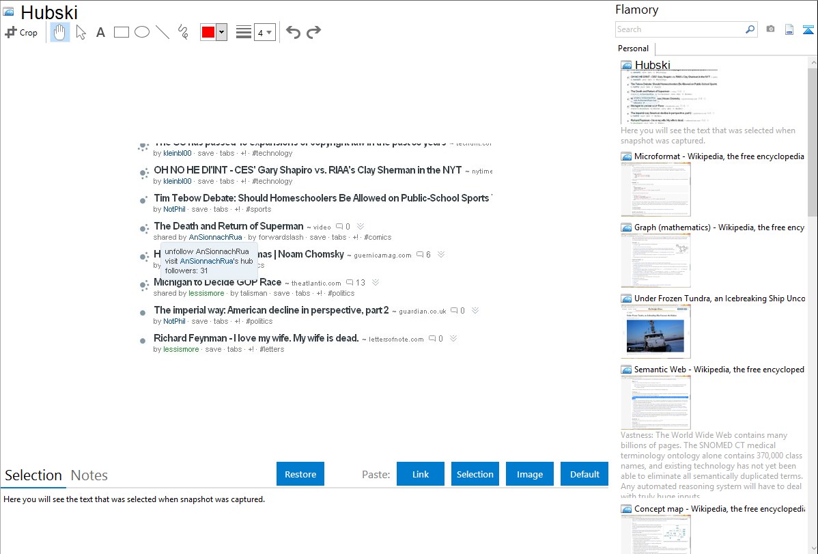
Task: Expand the chevron on Richard Feynman post
Action: (x=453, y=338)
